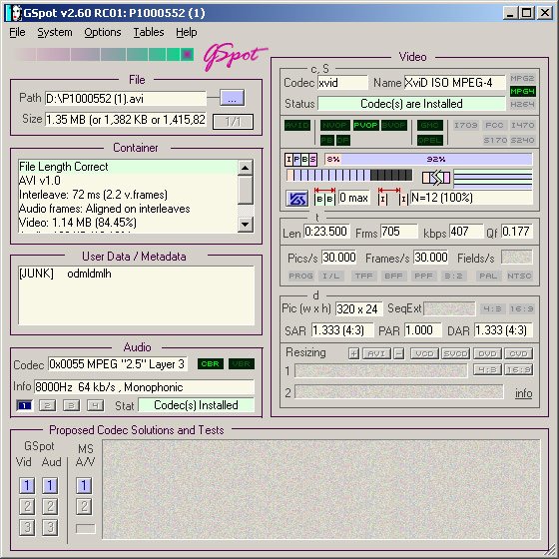The height and width of the screenshot is (559, 559).
Task: Click the AVID indicator icon
Action: [297, 126]
